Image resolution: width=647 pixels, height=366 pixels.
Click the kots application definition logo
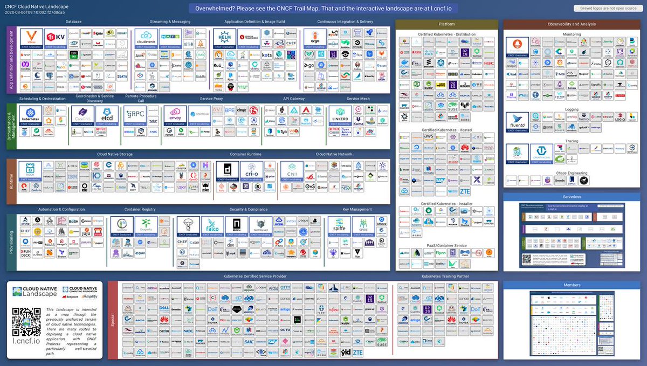coord(266,54)
